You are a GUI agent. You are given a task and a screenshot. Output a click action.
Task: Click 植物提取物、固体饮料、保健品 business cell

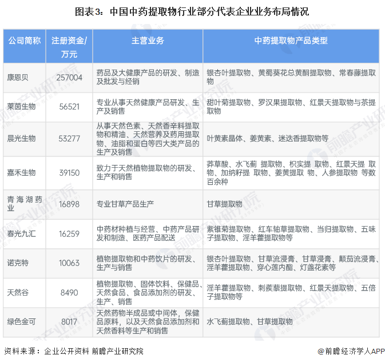149,292
